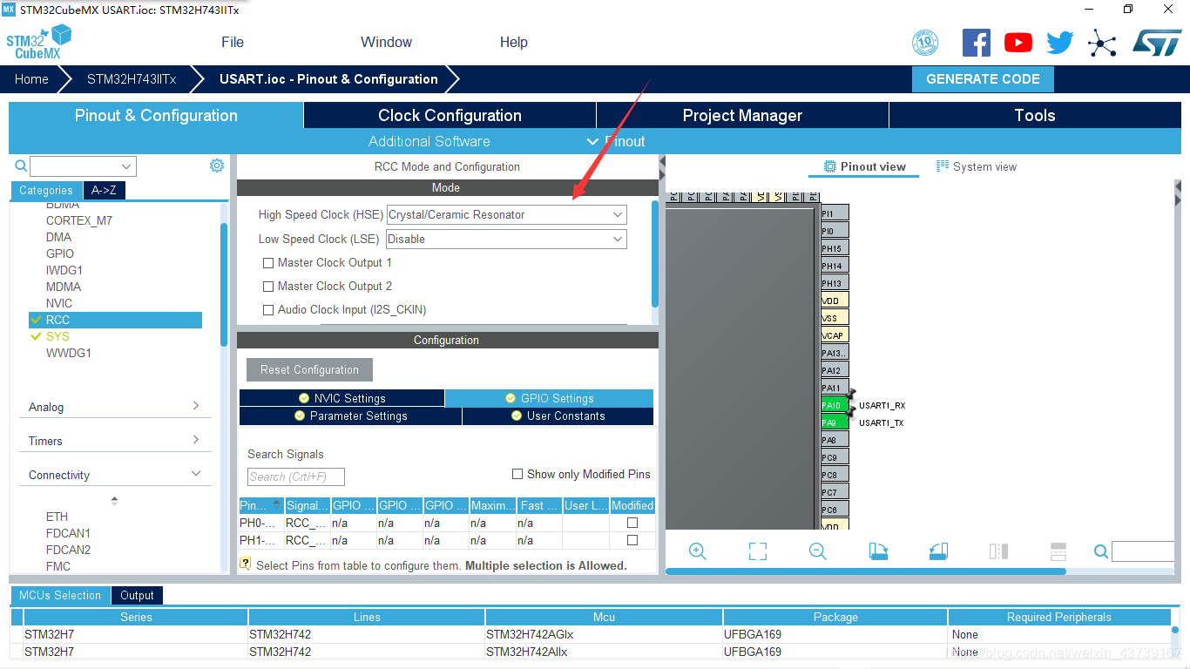
Task: Open the Output tab
Action: click(x=137, y=595)
